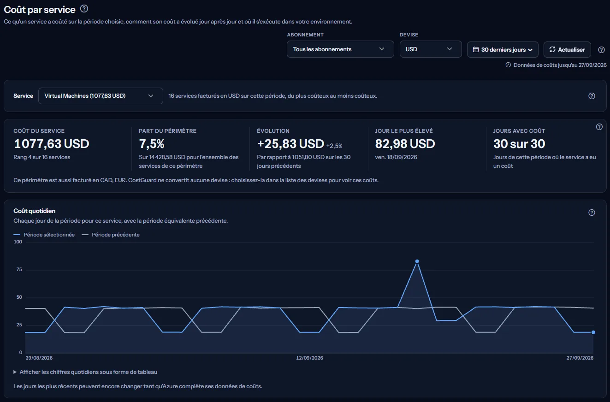Click the +25,83 USD evolution value
This screenshot has width=610, height=402.
click(x=290, y=144)
